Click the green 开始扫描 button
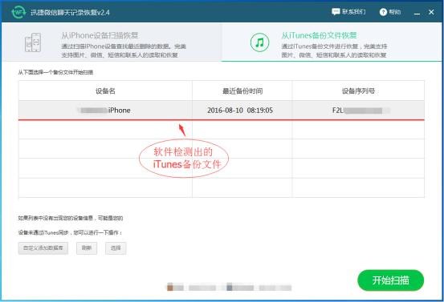 point(390,280)
